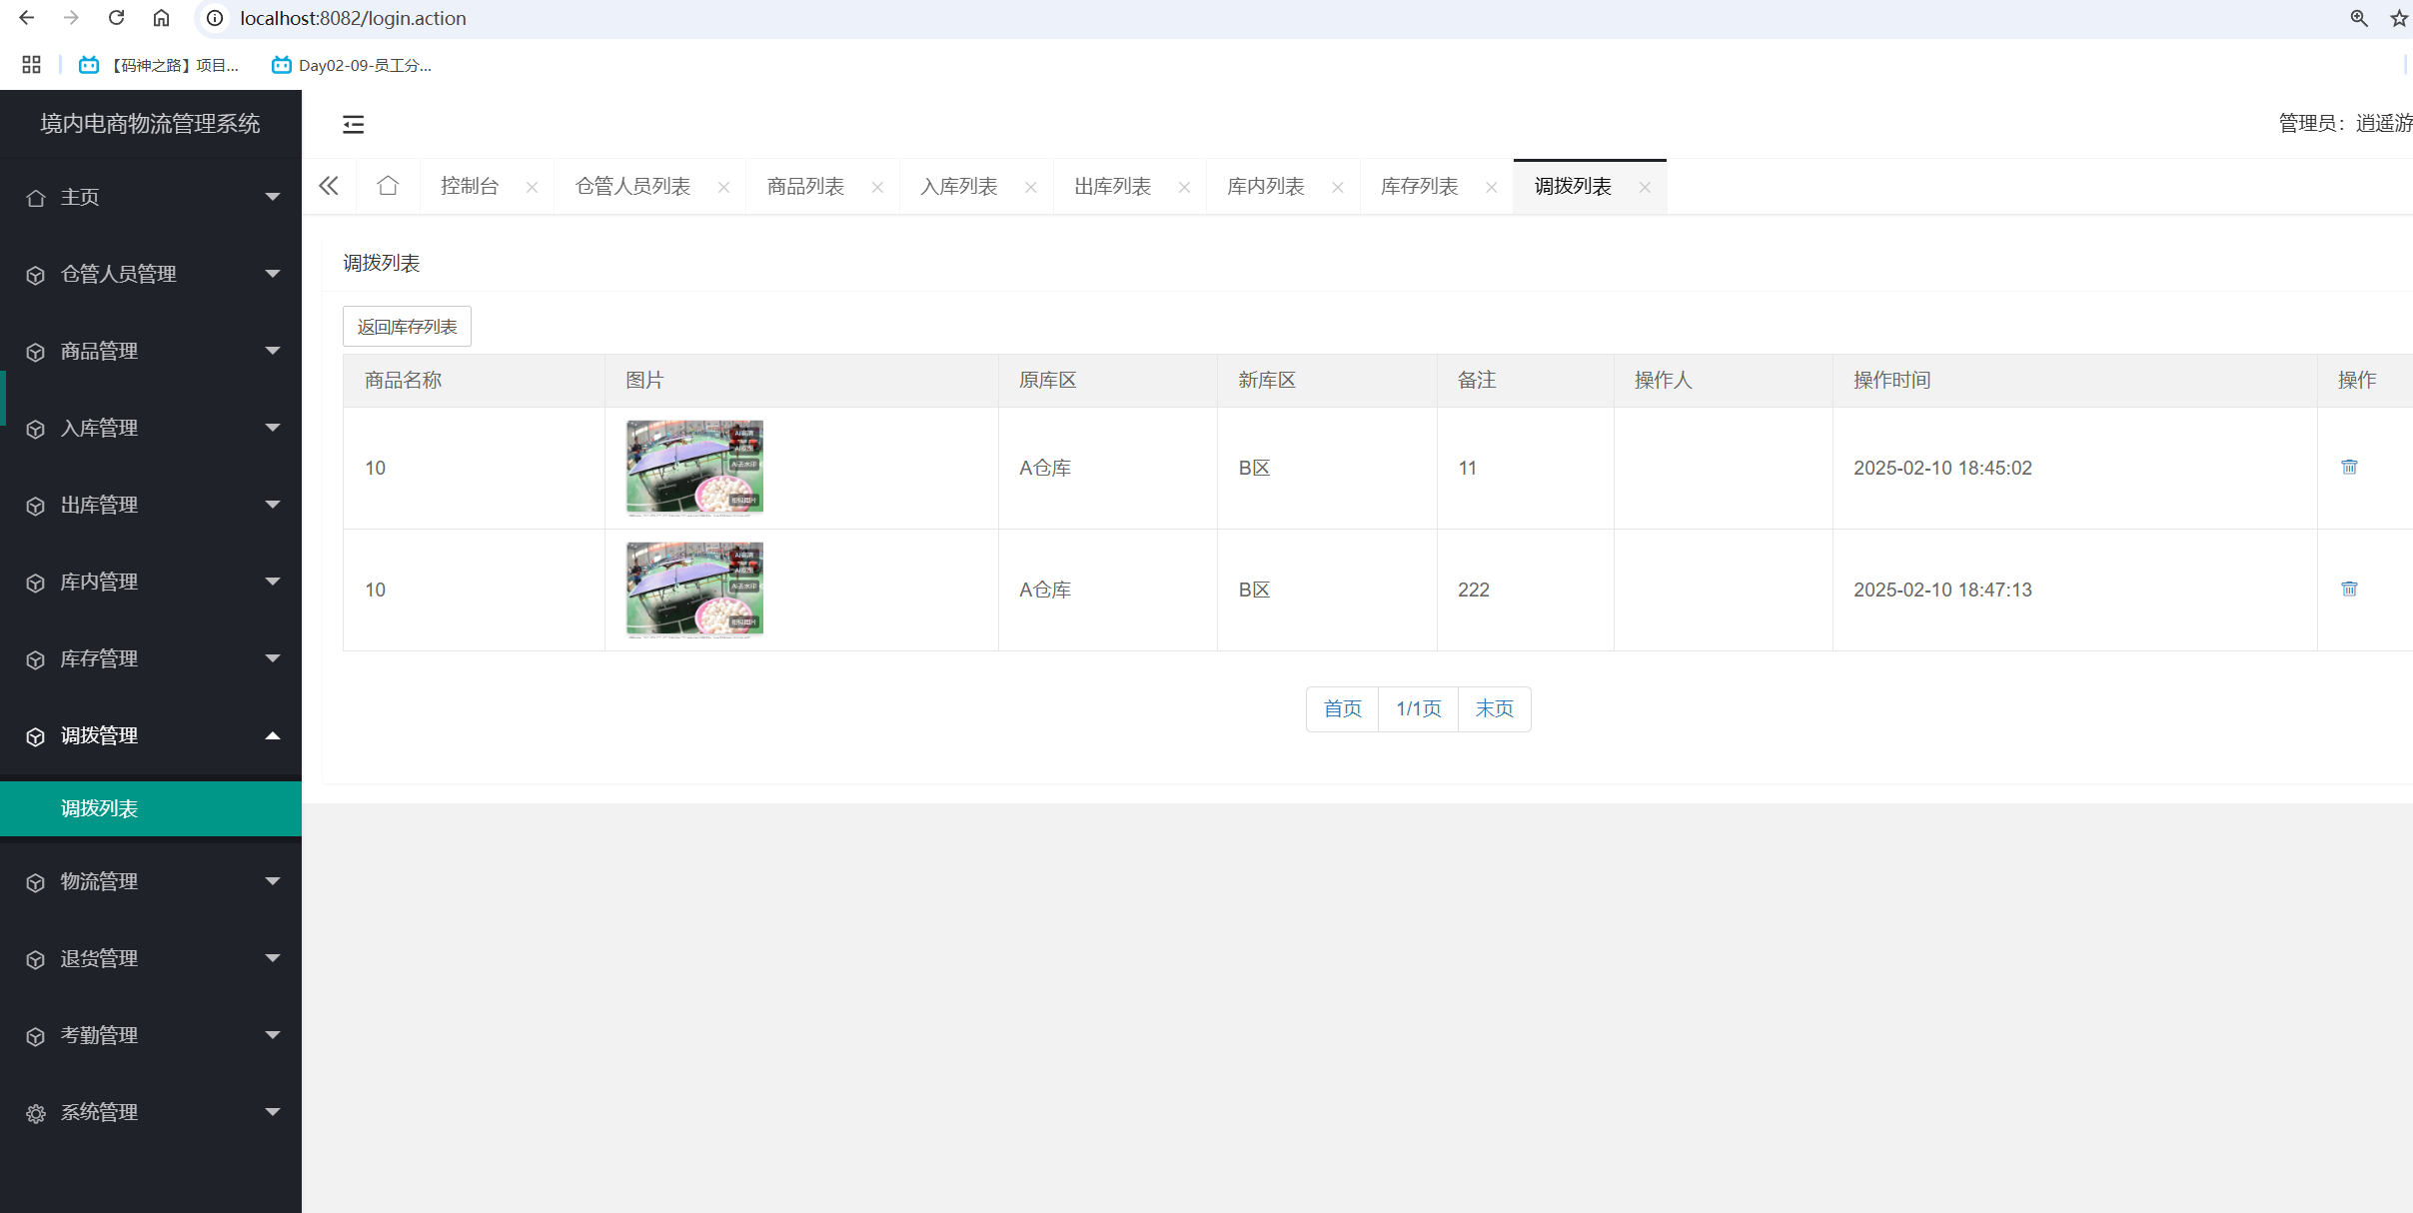Open the first row product thumbnail

(x=694, y=467)
